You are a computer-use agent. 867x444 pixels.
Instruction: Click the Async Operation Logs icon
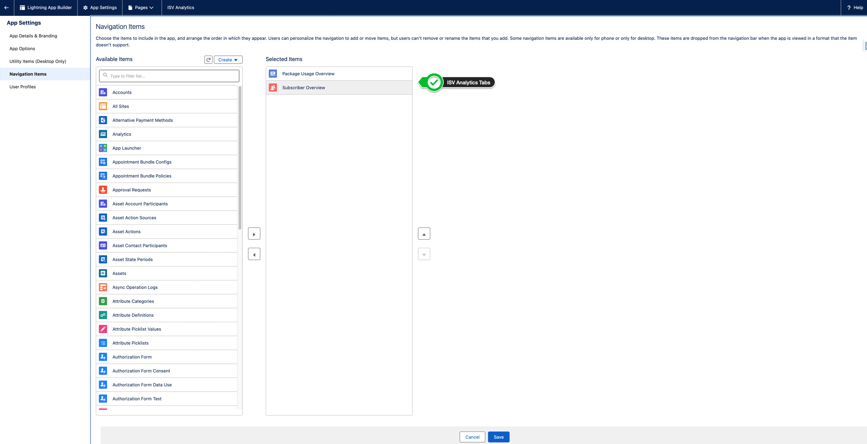[x=103, y=287]
